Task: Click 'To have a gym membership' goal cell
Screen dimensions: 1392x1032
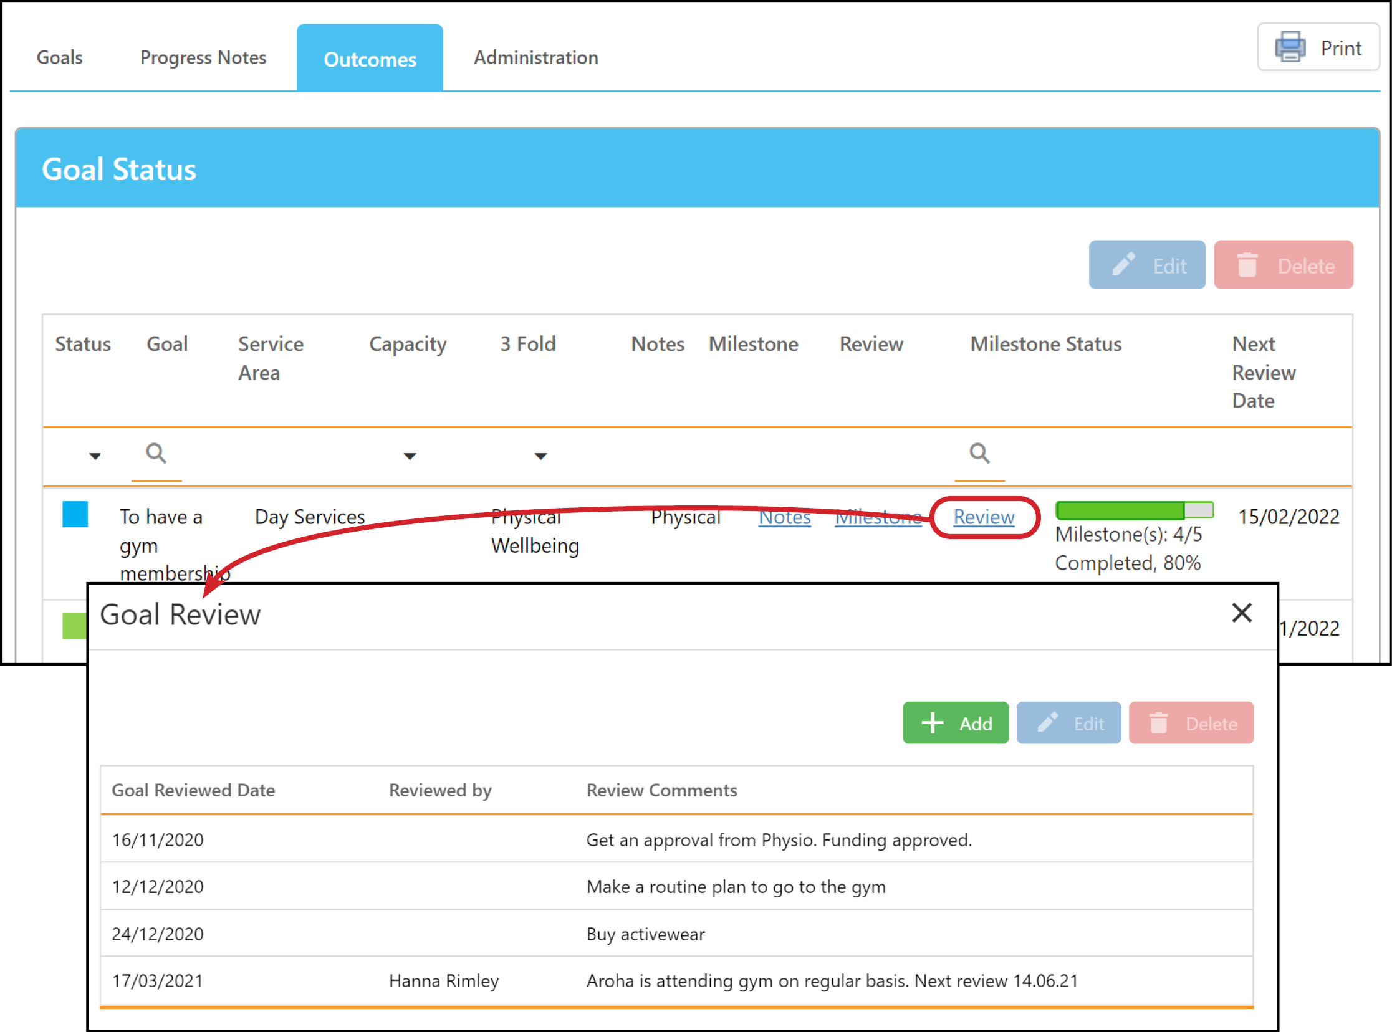Action: (175, 545)
